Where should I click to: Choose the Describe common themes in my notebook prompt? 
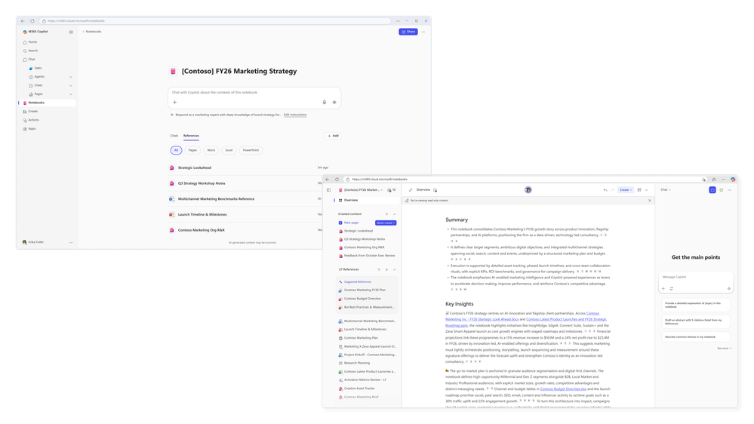click(695, 337)
